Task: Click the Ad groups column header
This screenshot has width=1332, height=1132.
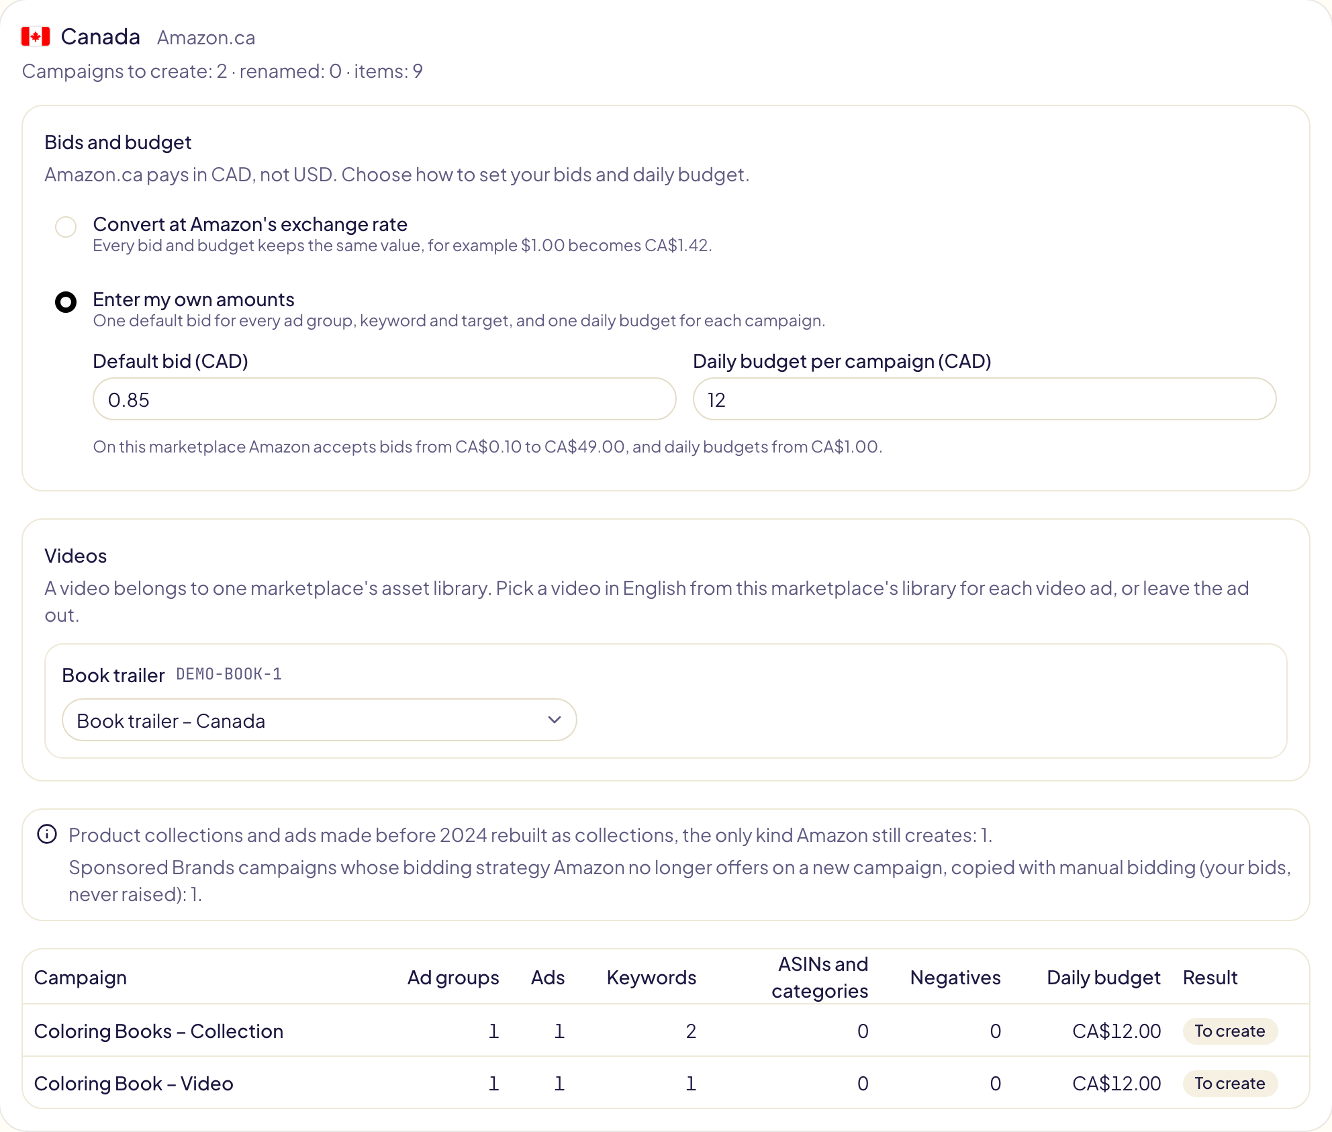Action: (453, 977)
